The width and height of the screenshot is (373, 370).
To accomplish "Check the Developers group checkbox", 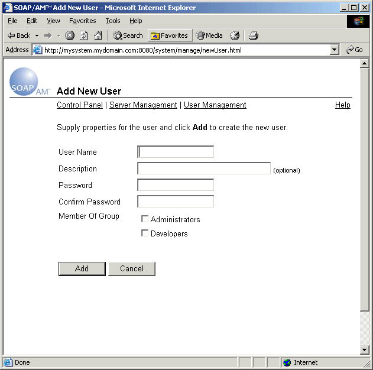I will (145, 233).
